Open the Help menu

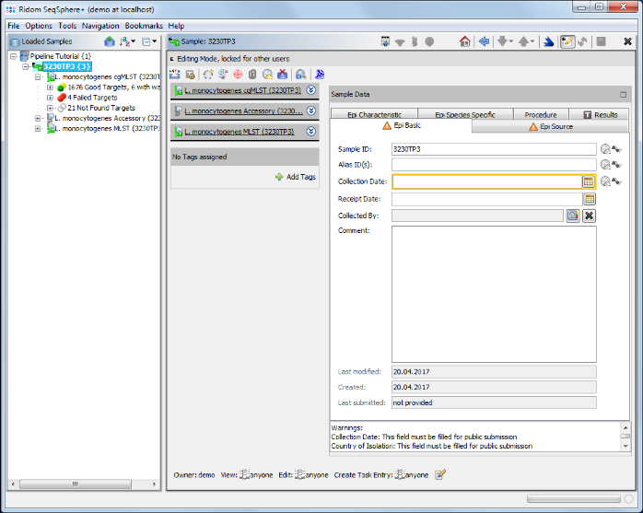pyautogui.click(x=176, y=26)
